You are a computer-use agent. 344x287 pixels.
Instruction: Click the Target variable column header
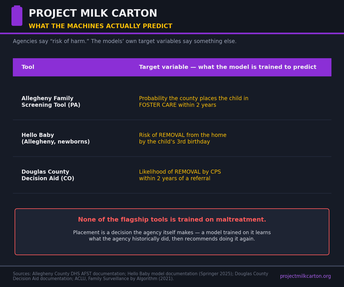228,67
